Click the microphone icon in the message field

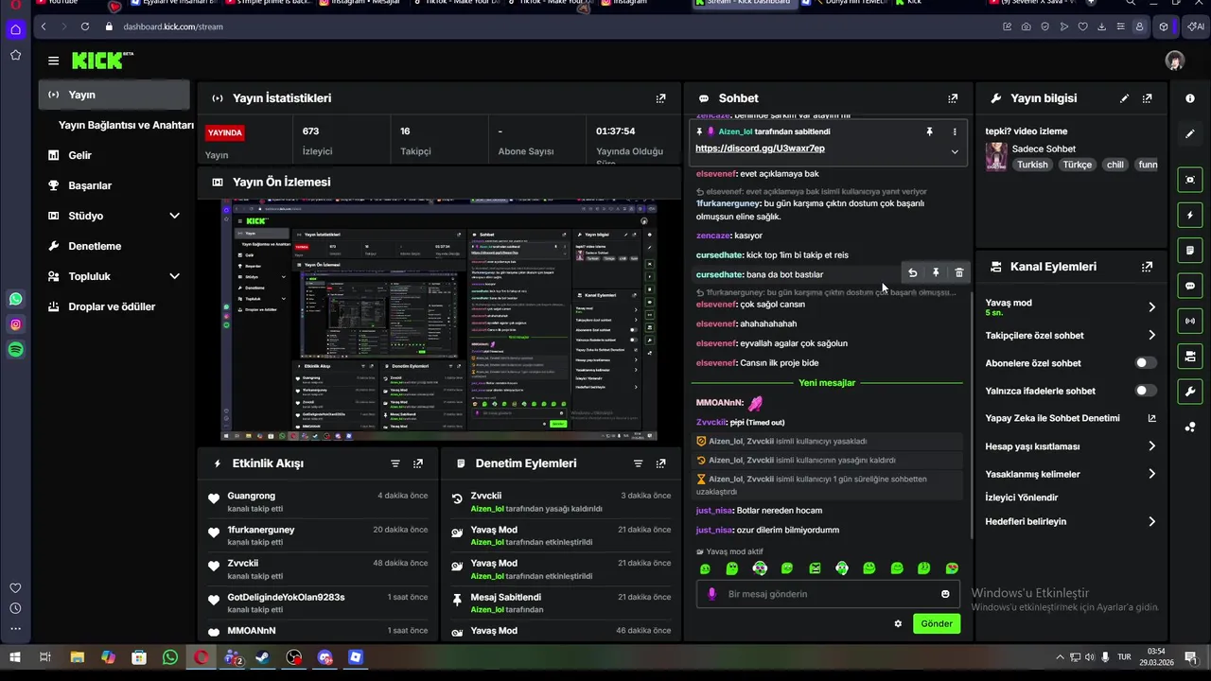tap(712, 594)
